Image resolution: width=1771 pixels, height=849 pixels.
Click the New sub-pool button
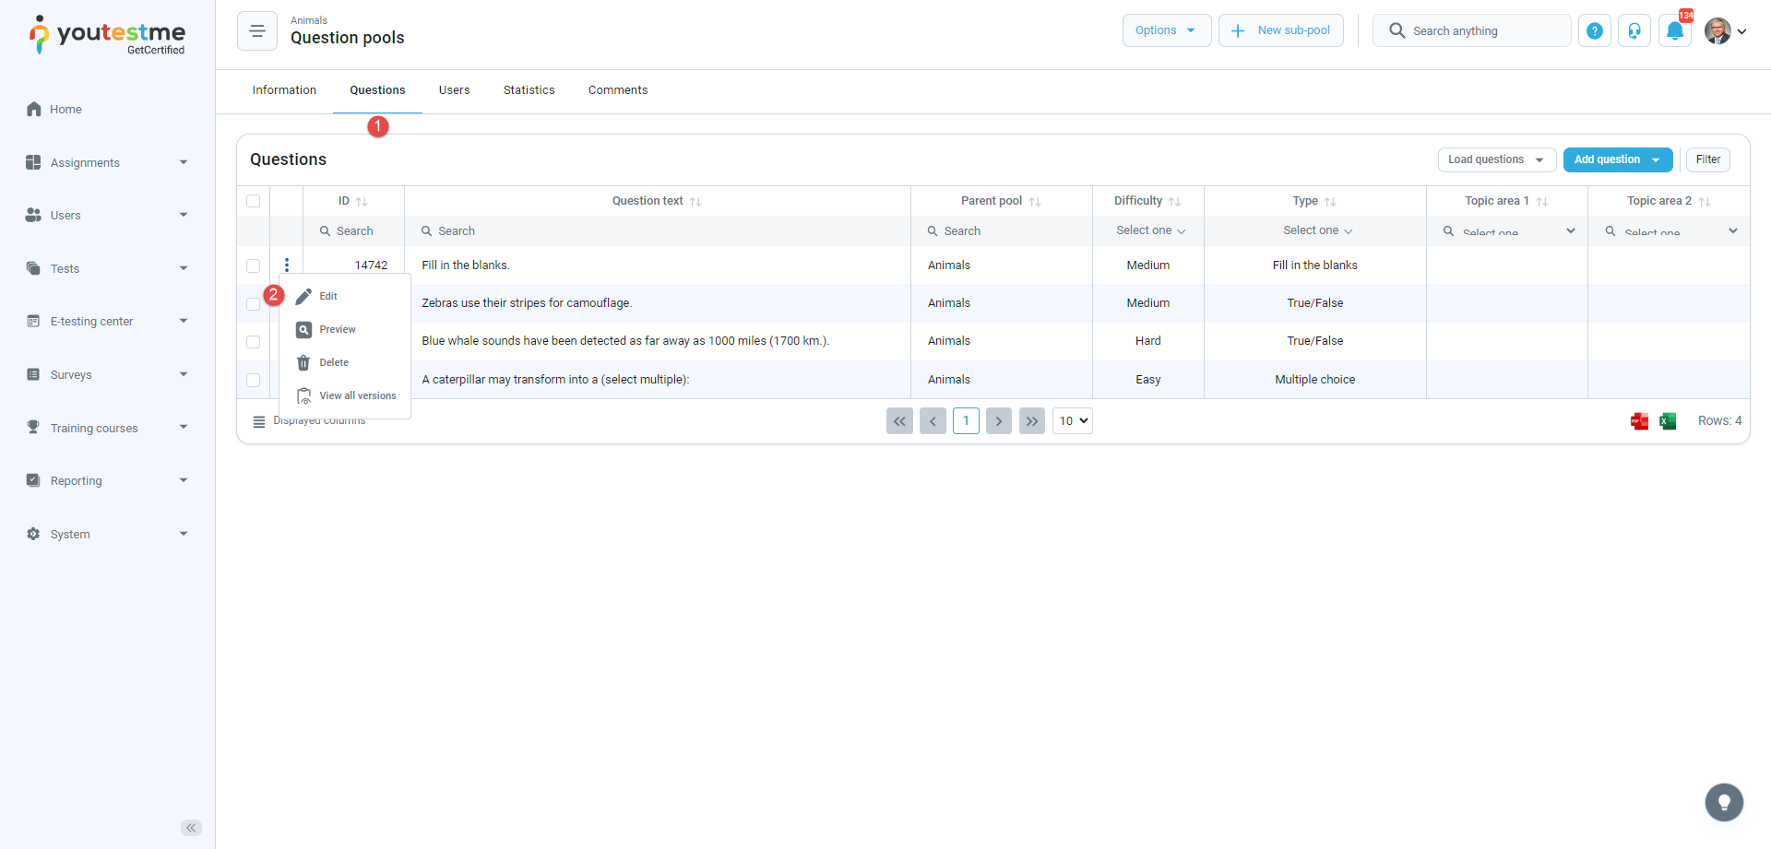coord(1281,30)
